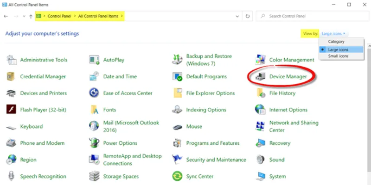Click the Sync Center green icon
This screenshot has width=371, height=185.
tap(177, 176)
